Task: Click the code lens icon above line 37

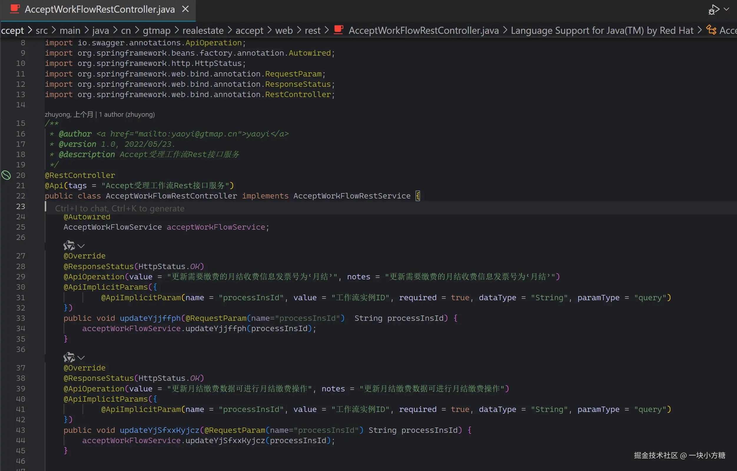Action: [x=69, y=357]
